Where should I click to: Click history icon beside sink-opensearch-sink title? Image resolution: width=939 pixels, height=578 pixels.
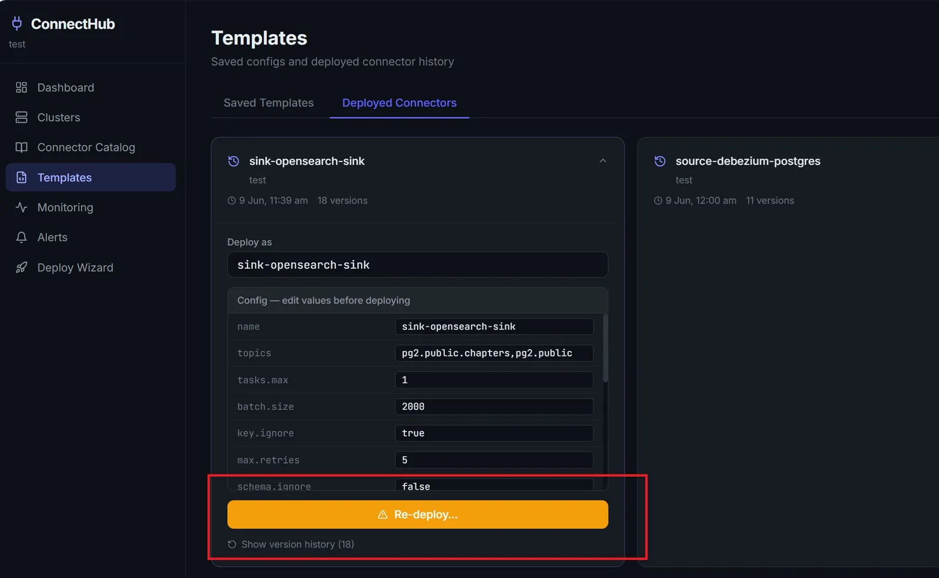point(234,161)
